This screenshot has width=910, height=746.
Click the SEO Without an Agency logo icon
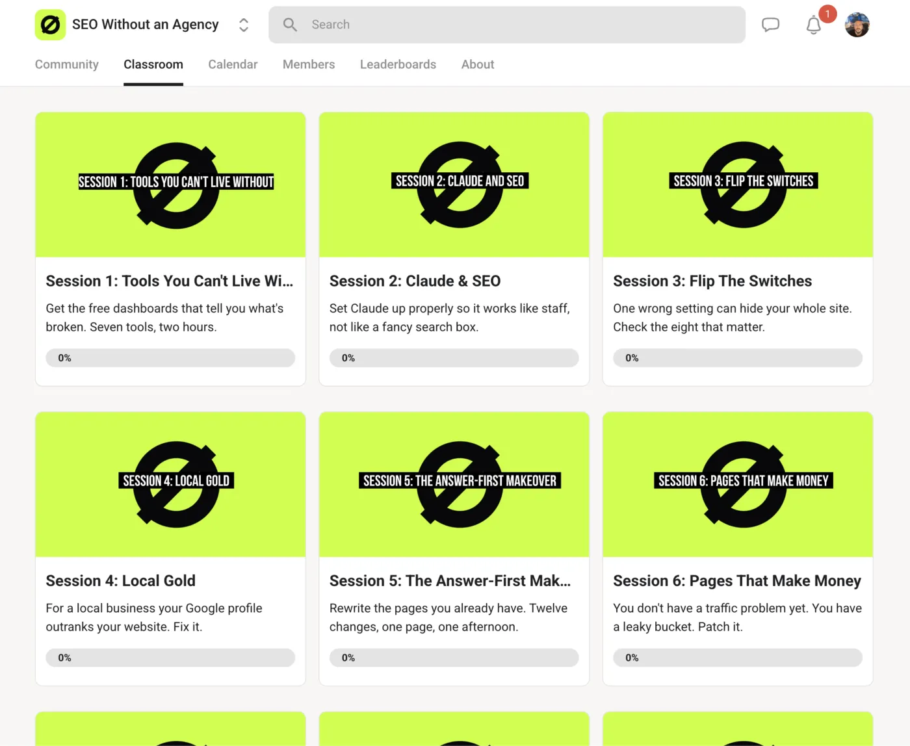50,25
